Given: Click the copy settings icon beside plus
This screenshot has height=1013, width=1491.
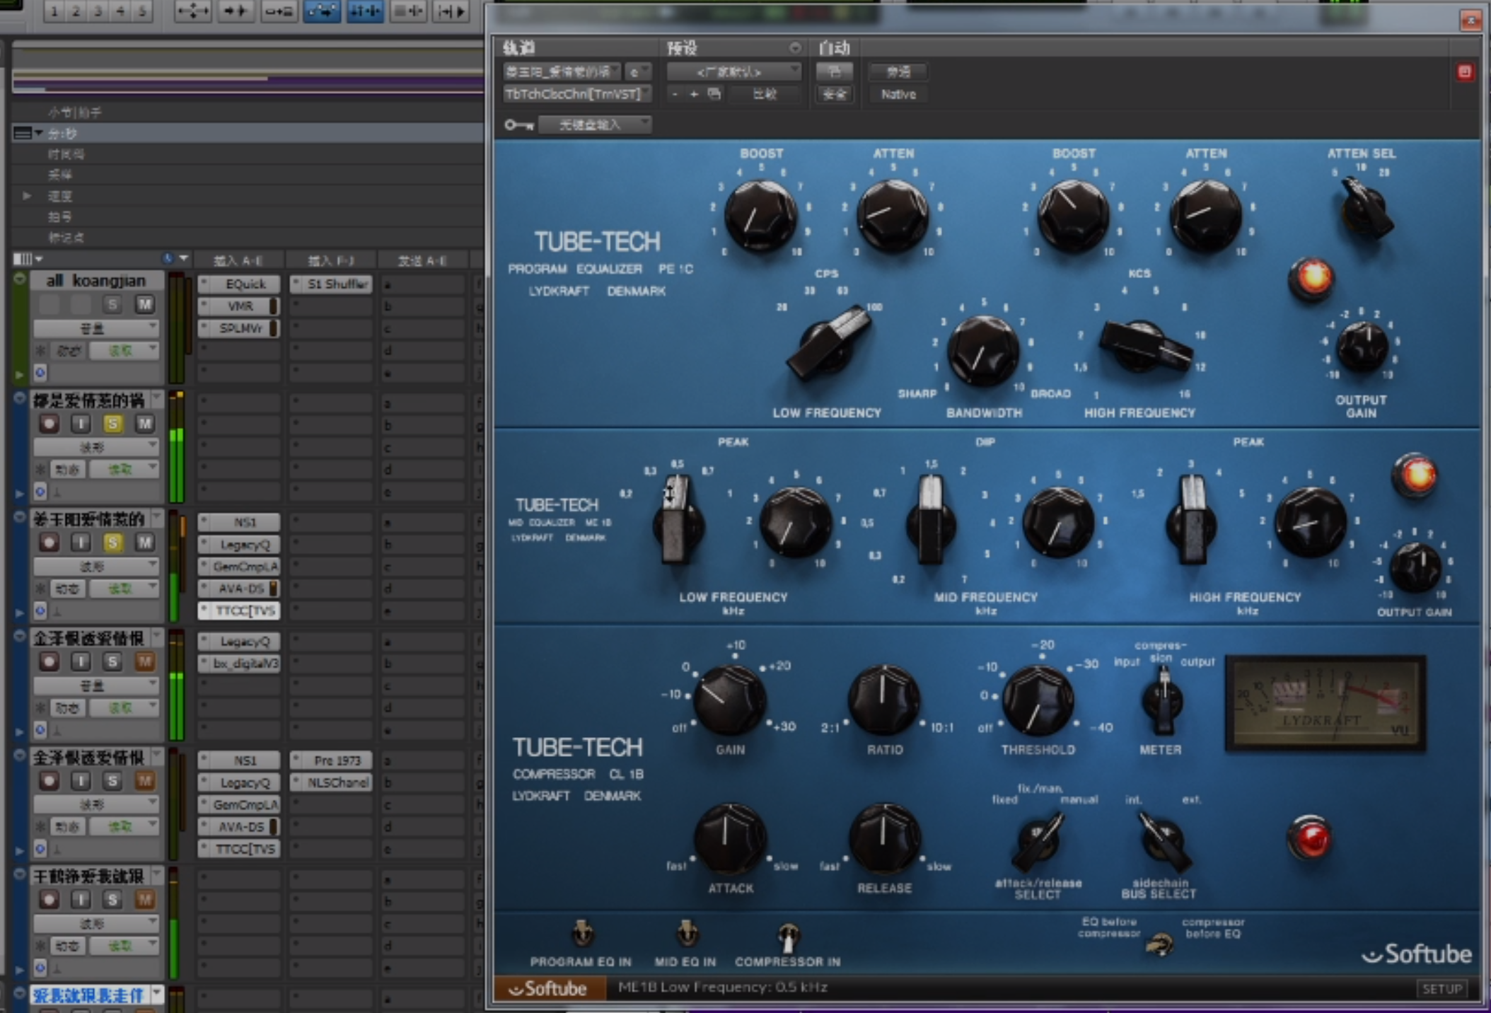Looking at the screenshot, I should [714, 94].
